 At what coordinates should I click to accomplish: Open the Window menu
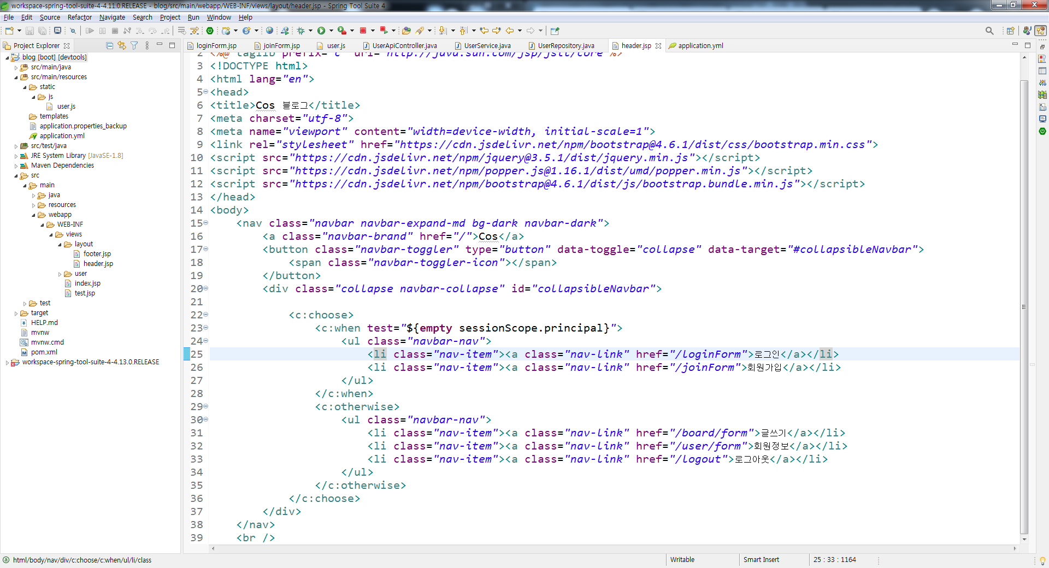219,17
